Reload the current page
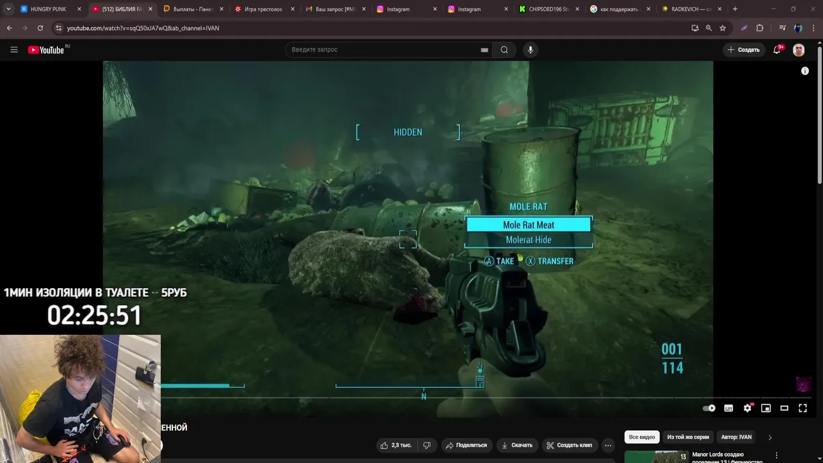Image resolution: width=823 pixels, height=463 pixels. point(40,28)
